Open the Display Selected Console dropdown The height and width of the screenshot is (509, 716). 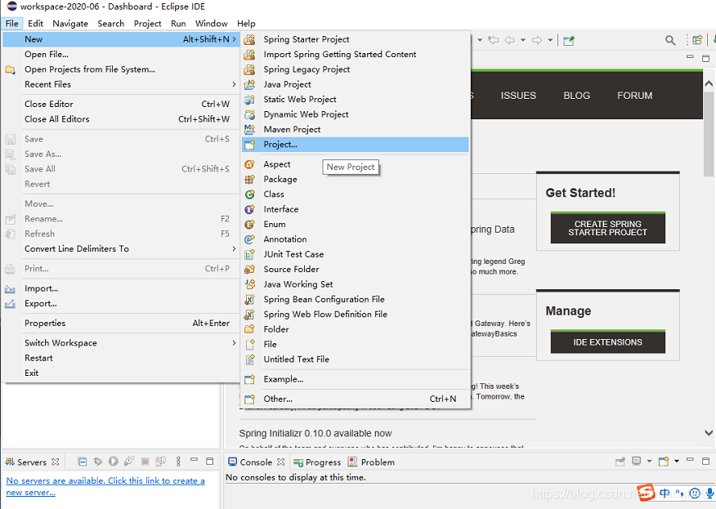tap(649, 461)
